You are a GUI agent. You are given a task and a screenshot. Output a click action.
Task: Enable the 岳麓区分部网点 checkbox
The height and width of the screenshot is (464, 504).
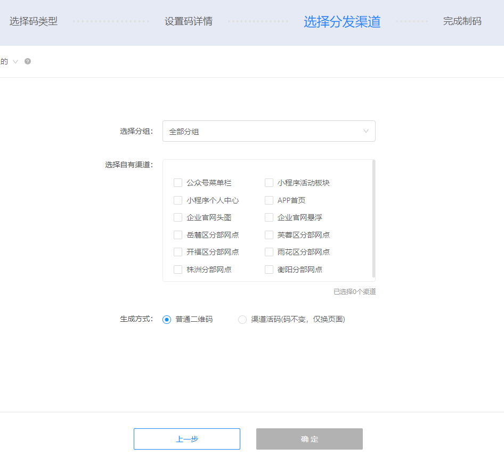pos(178,235)
